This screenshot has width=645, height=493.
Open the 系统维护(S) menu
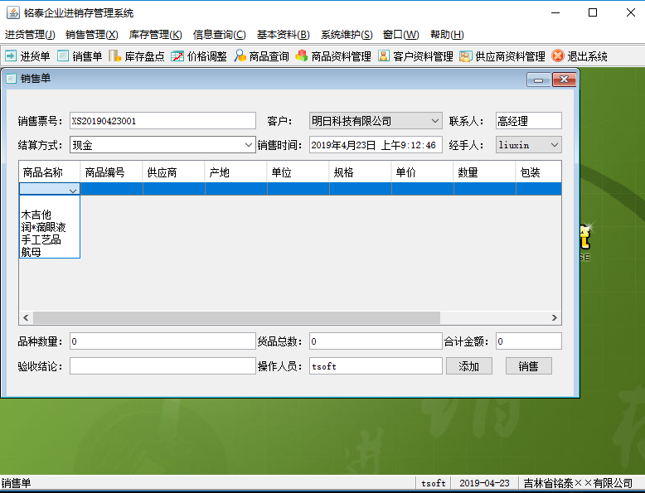347,35
